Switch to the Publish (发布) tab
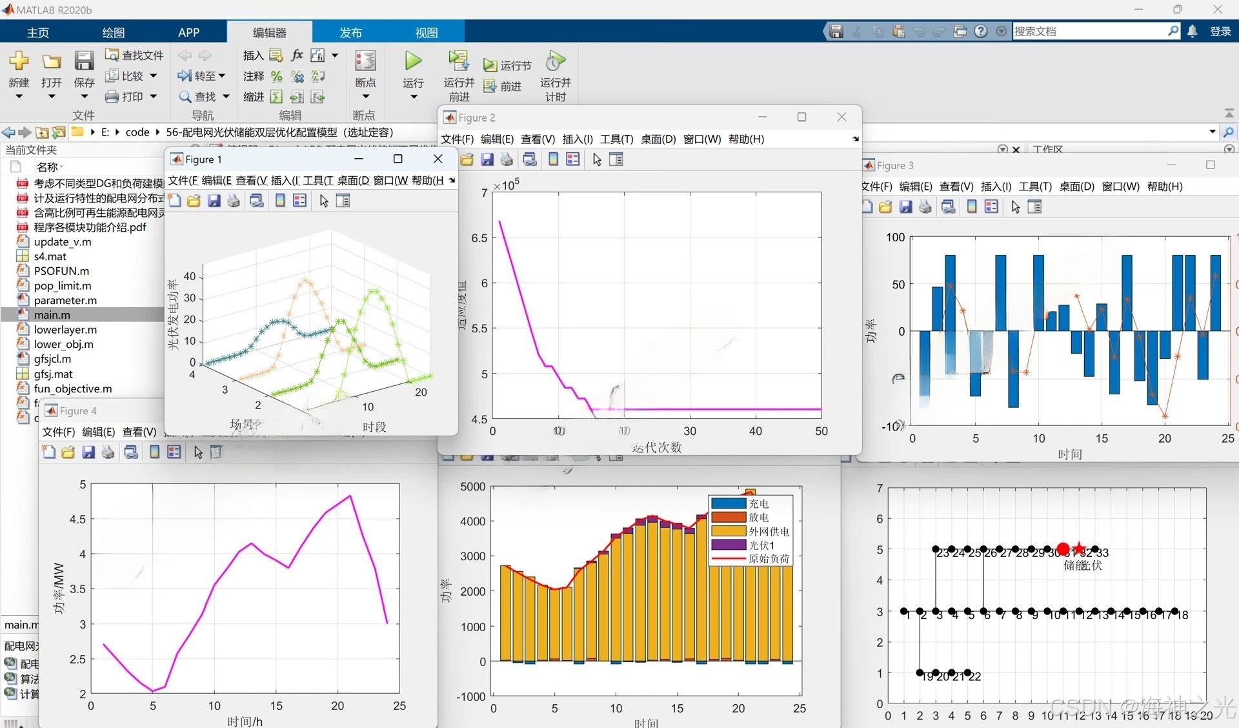 (x=350, y=32)
